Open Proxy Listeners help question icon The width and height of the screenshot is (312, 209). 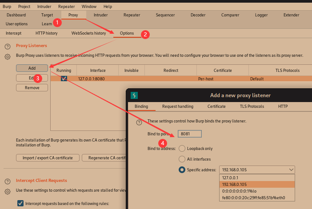(8, 47)
